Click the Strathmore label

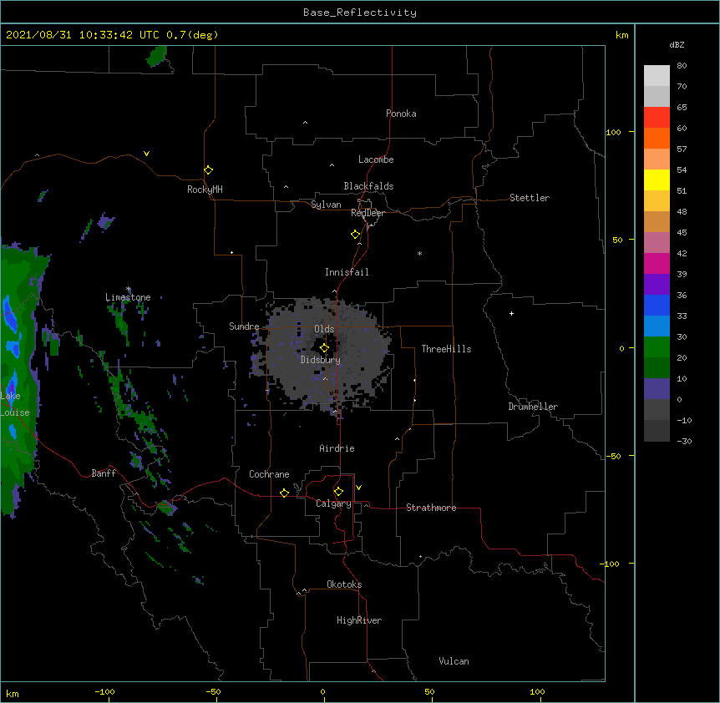[431, 508]
